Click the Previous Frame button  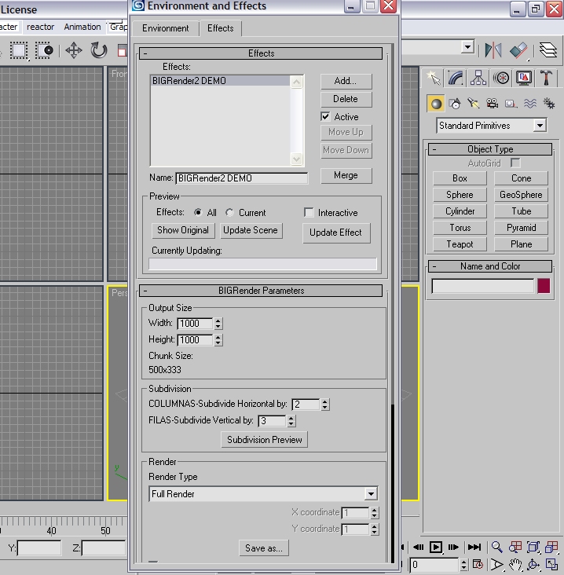[x=418, y=548]
